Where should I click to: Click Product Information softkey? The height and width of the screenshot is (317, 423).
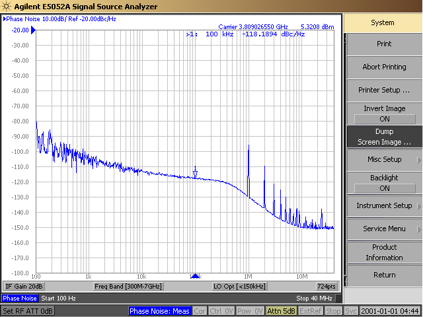tap(385, 252)
